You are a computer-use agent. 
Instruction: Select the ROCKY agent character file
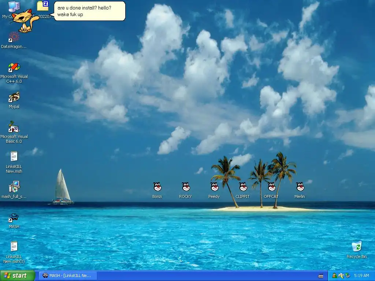(x=186, y=190)
